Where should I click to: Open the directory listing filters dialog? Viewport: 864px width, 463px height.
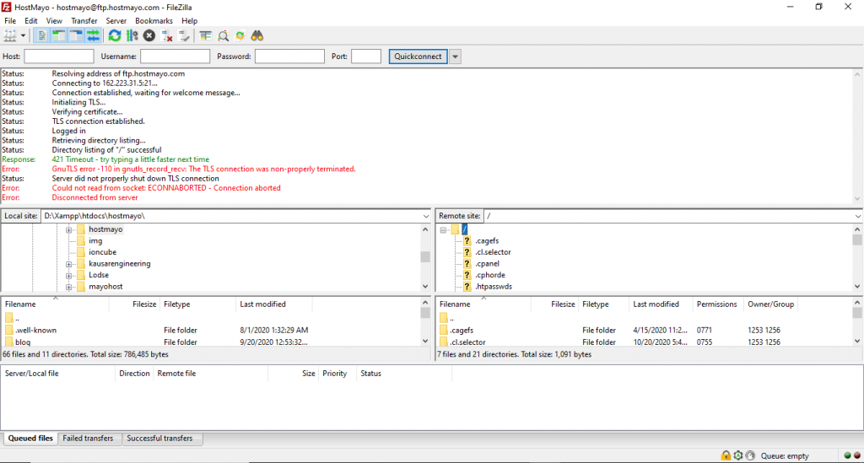point(206,35)
